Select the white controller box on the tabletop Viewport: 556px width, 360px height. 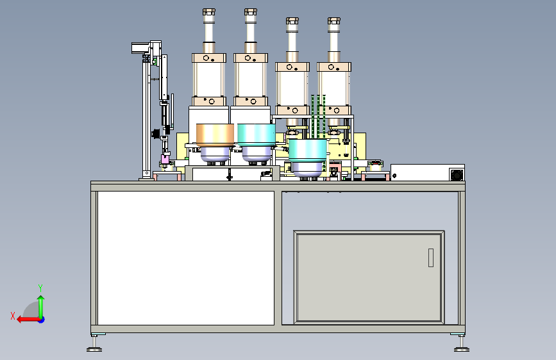click(x=428, y=172)
